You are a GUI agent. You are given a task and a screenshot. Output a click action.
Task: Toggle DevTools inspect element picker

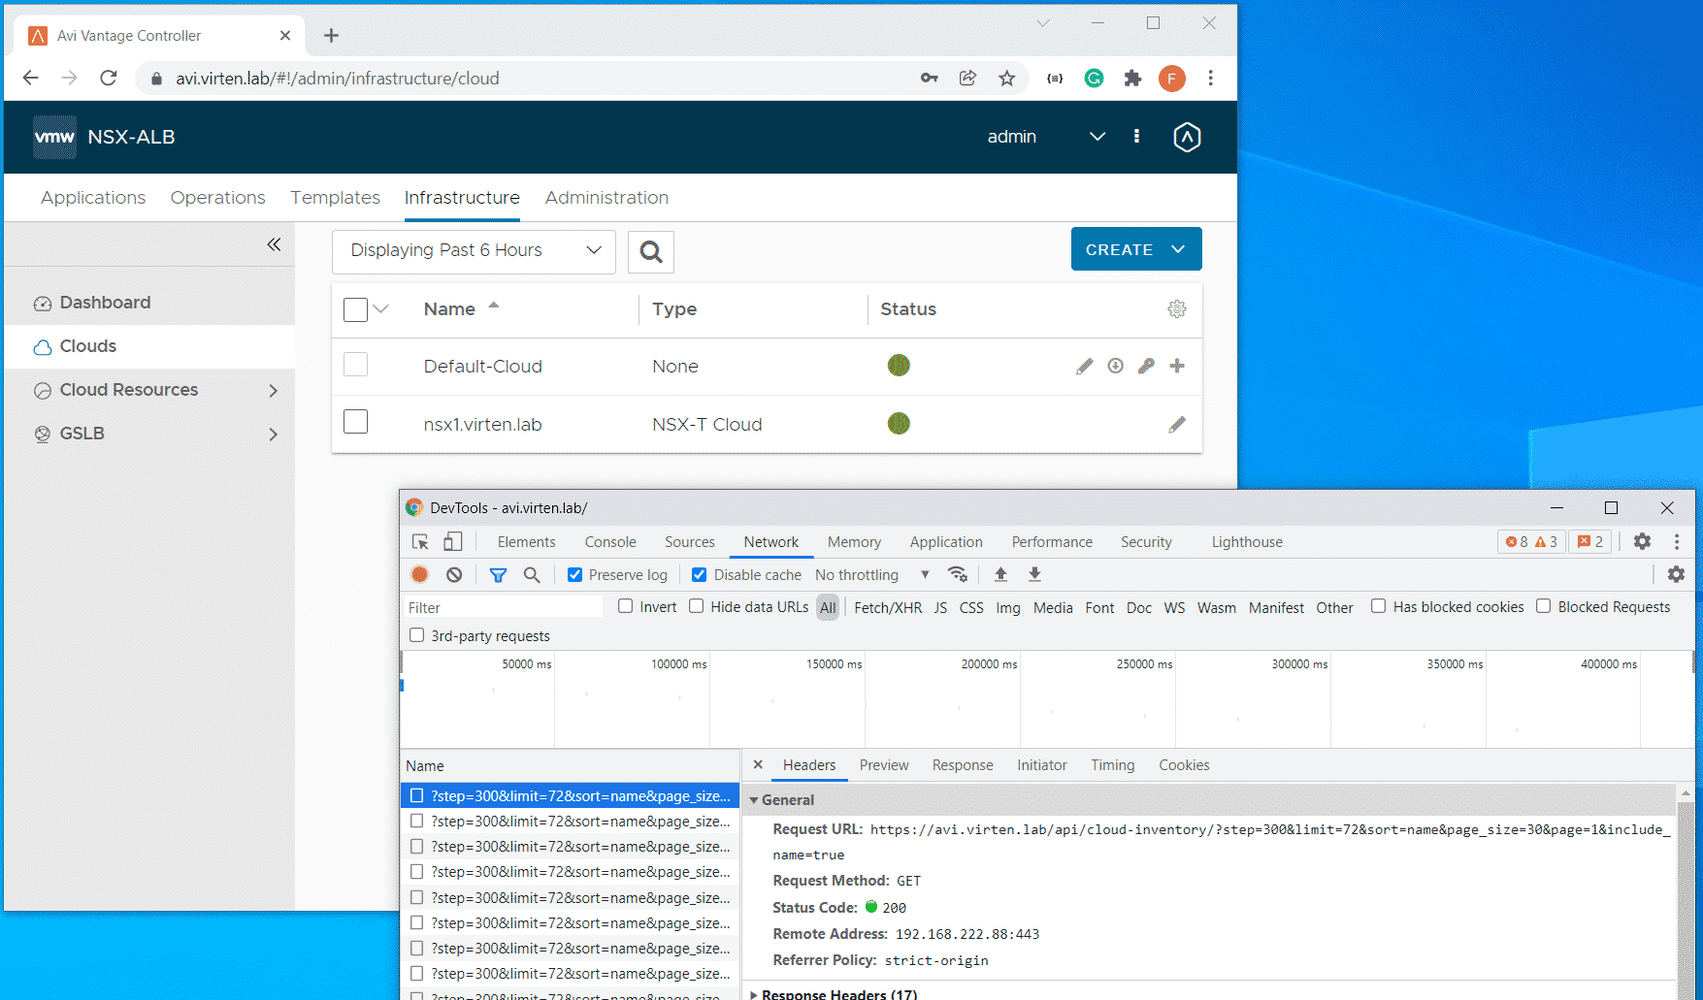point(420,542)
